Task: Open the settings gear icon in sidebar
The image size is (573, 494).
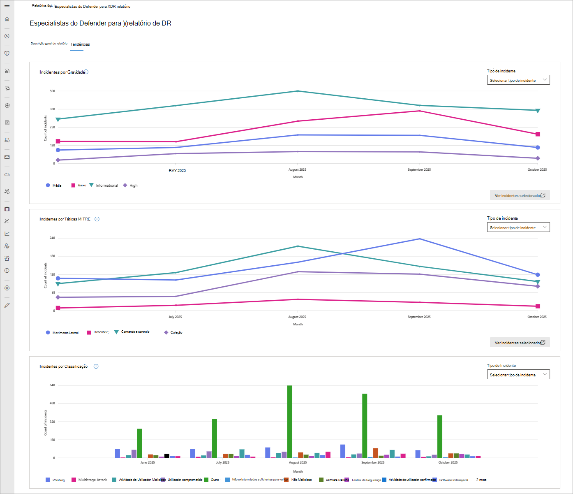Action: [7, 288]
